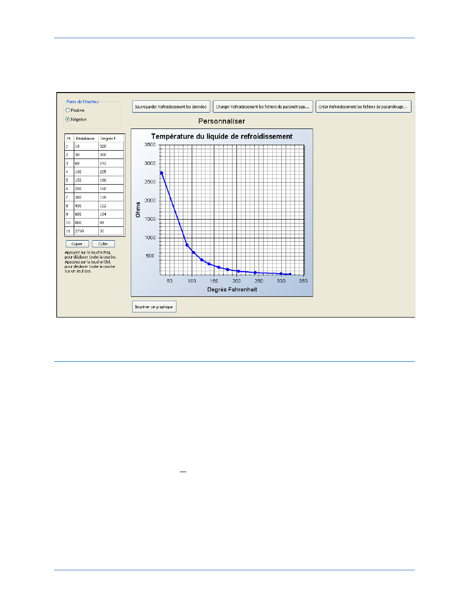469x608 pixels.
Task: Select resistance cell showing 200 in row 6
Action: [86, 189]
